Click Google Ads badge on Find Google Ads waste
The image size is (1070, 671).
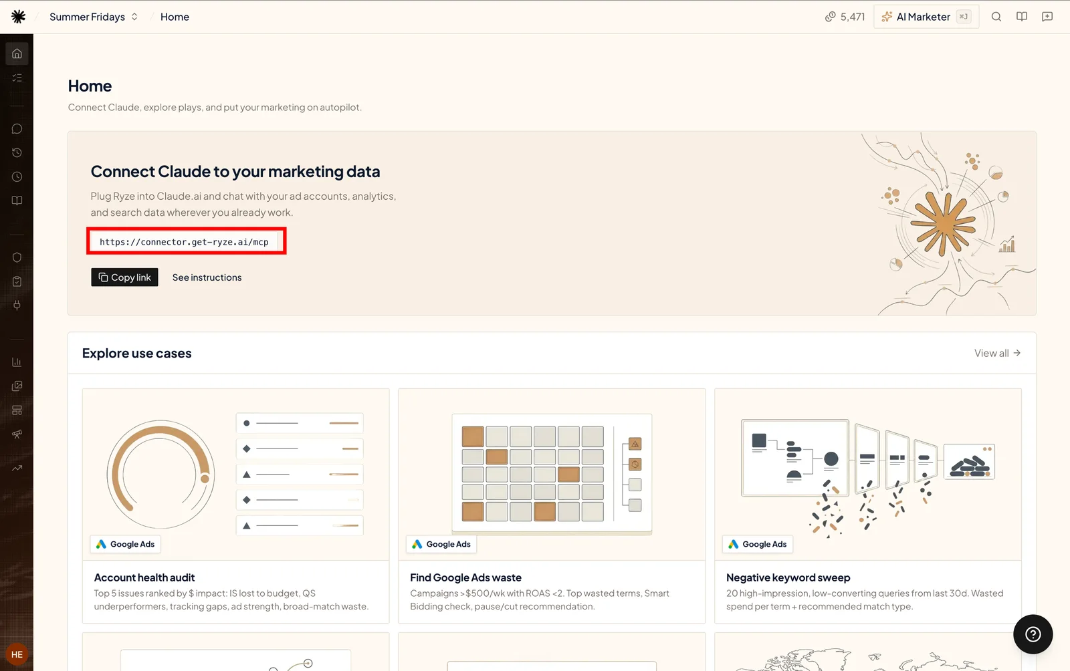[441, 544]
